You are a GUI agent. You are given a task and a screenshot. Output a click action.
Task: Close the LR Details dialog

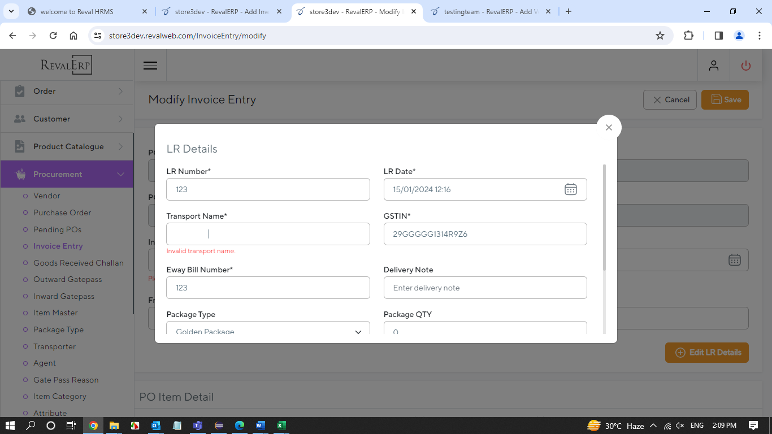coord(609,128)
